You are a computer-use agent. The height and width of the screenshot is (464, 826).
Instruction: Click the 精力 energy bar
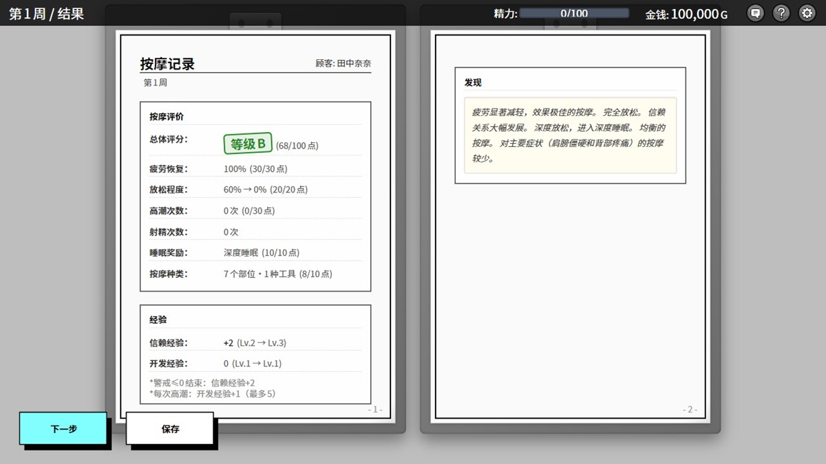[575, 12]
